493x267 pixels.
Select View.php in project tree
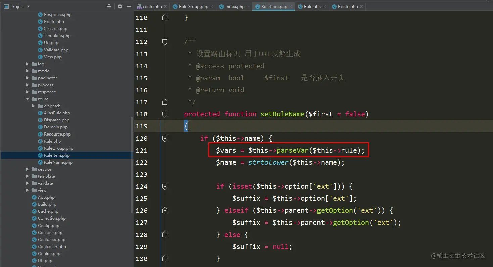53,57
